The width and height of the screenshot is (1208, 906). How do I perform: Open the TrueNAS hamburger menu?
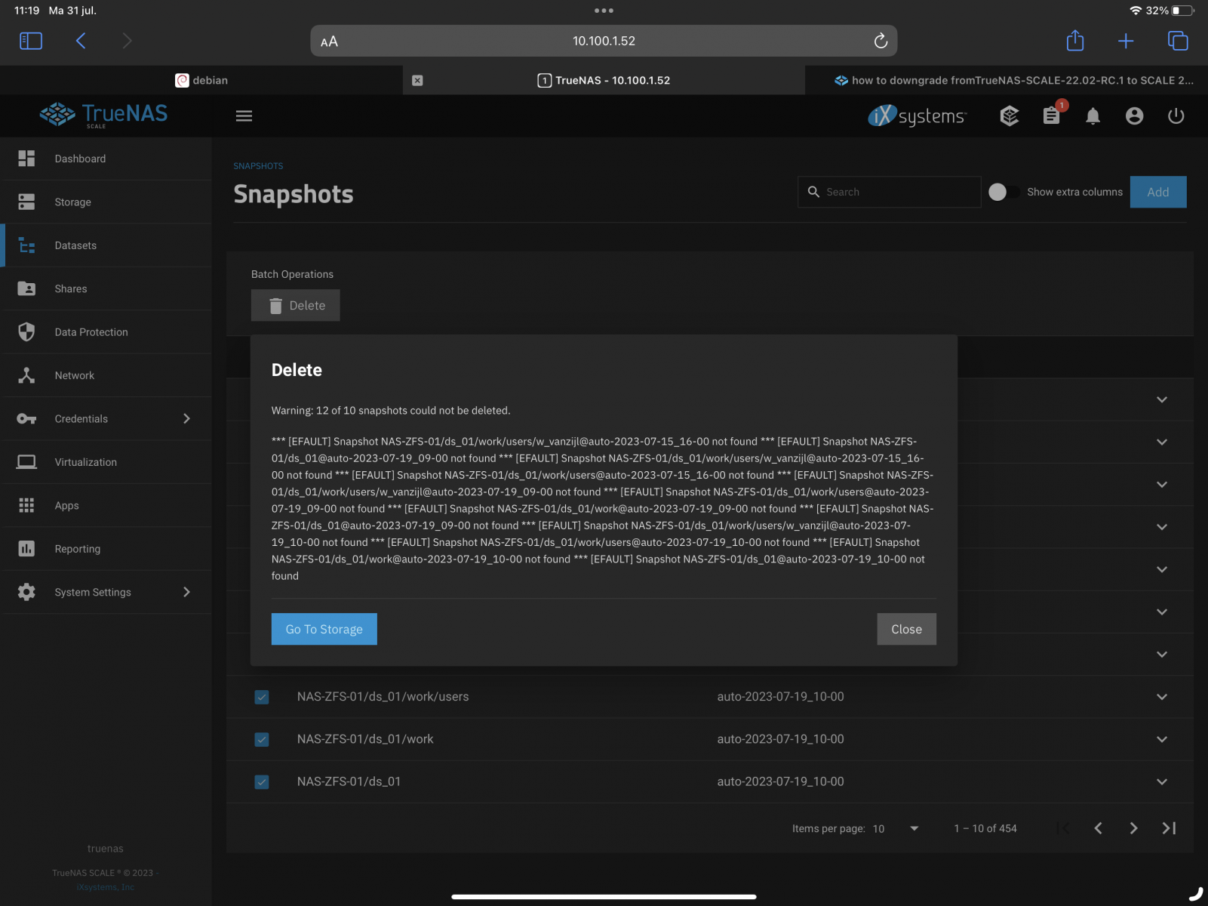[x=244, y=116]
